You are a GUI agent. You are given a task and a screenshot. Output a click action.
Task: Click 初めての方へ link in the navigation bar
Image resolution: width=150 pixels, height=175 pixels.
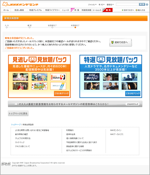click(128, 10)
